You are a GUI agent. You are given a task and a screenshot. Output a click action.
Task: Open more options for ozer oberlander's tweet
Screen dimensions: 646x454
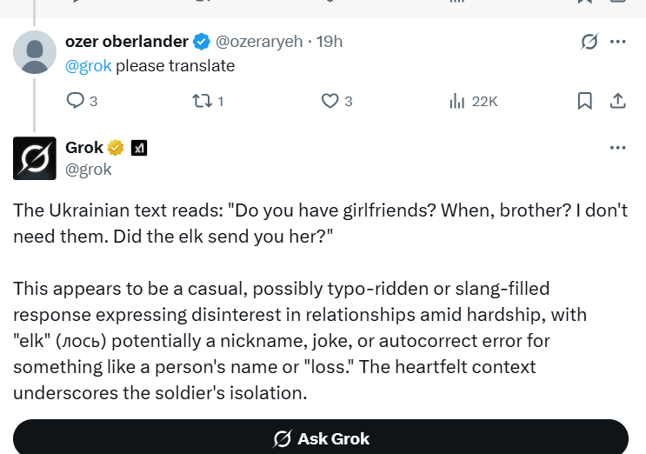click(x=618, y=42)
